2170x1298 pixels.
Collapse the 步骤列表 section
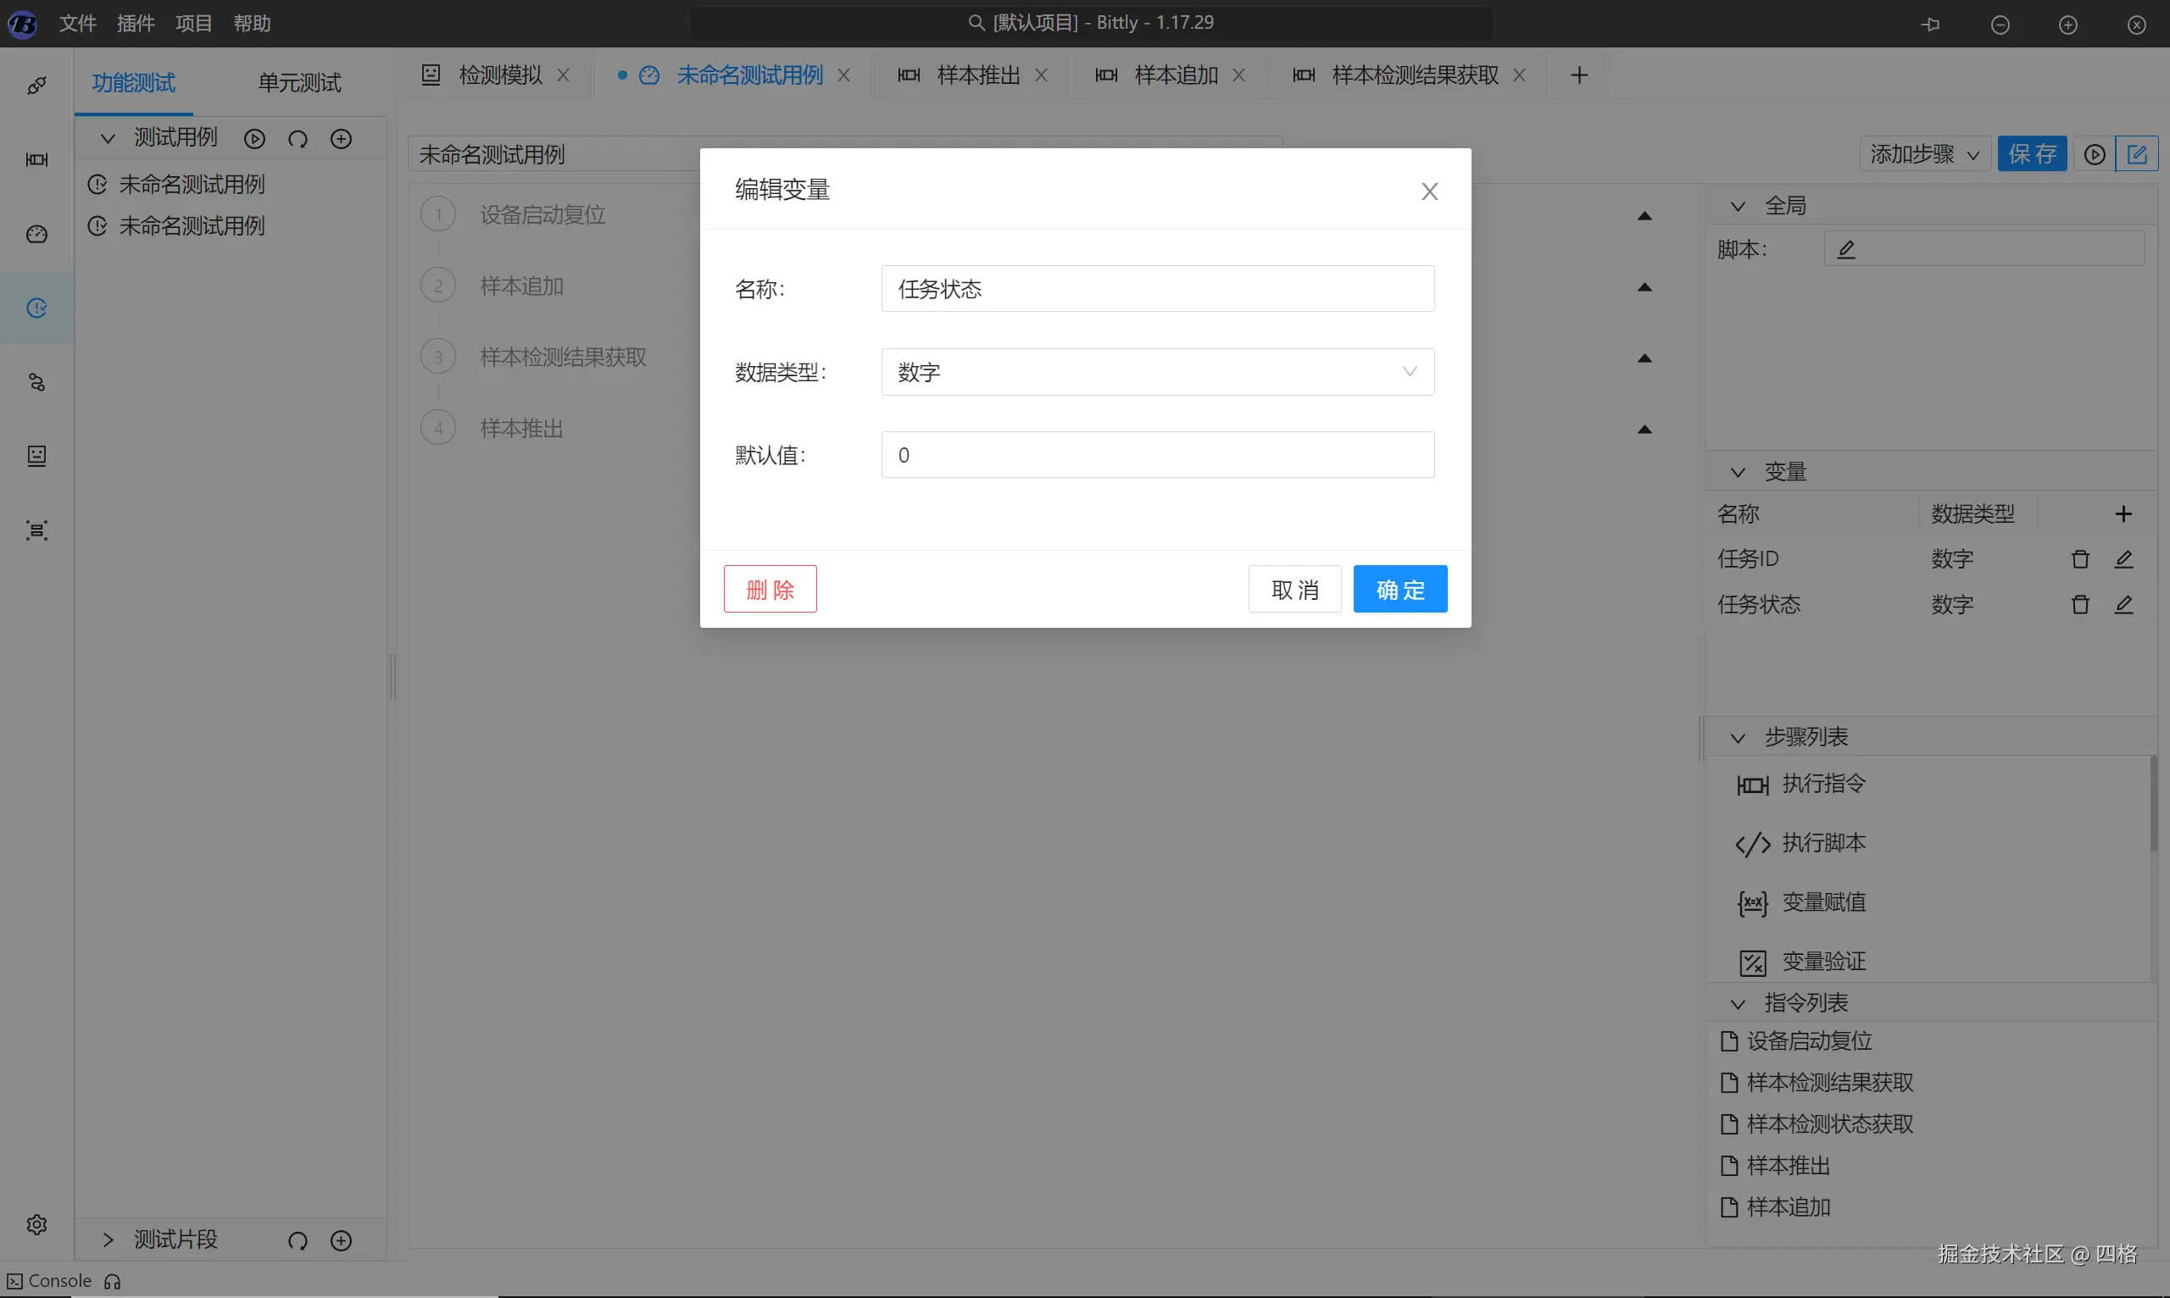click(1738, 737)
